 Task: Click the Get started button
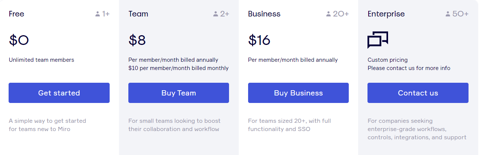pos(59,93)
